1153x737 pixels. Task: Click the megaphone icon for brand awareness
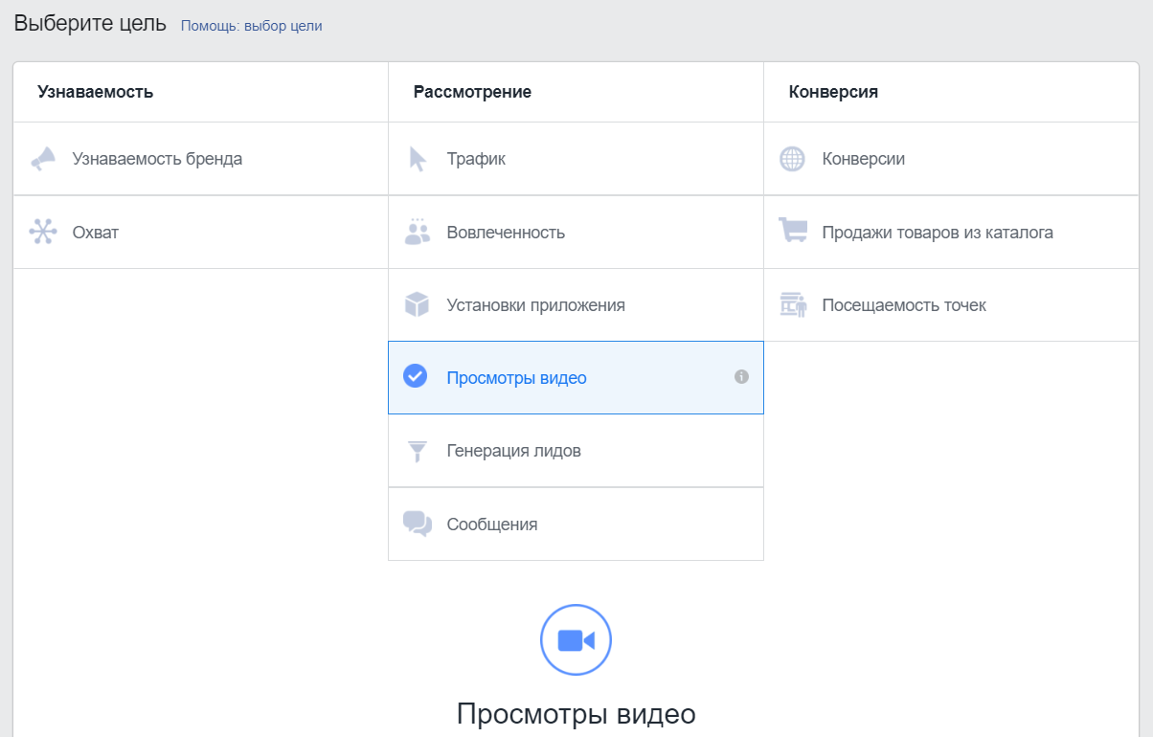tap(43, 159)
